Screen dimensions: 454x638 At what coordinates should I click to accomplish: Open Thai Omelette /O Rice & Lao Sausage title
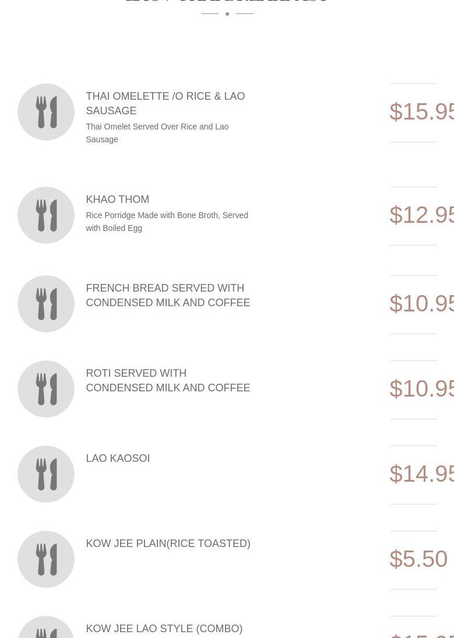click(165, 103)
